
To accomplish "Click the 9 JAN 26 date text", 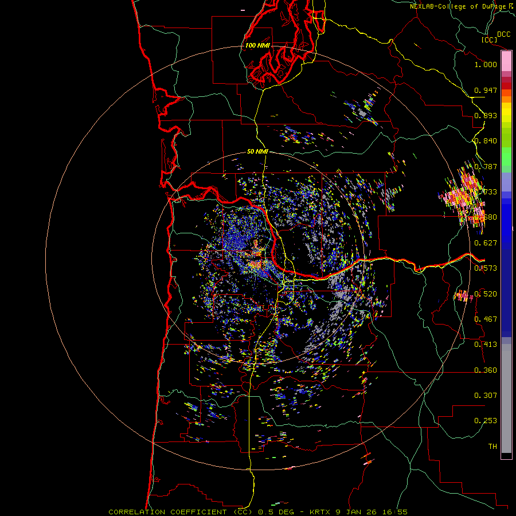I will (357, 512).
